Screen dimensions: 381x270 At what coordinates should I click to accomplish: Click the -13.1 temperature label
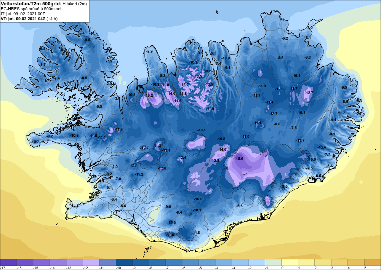tap(166, 150)
